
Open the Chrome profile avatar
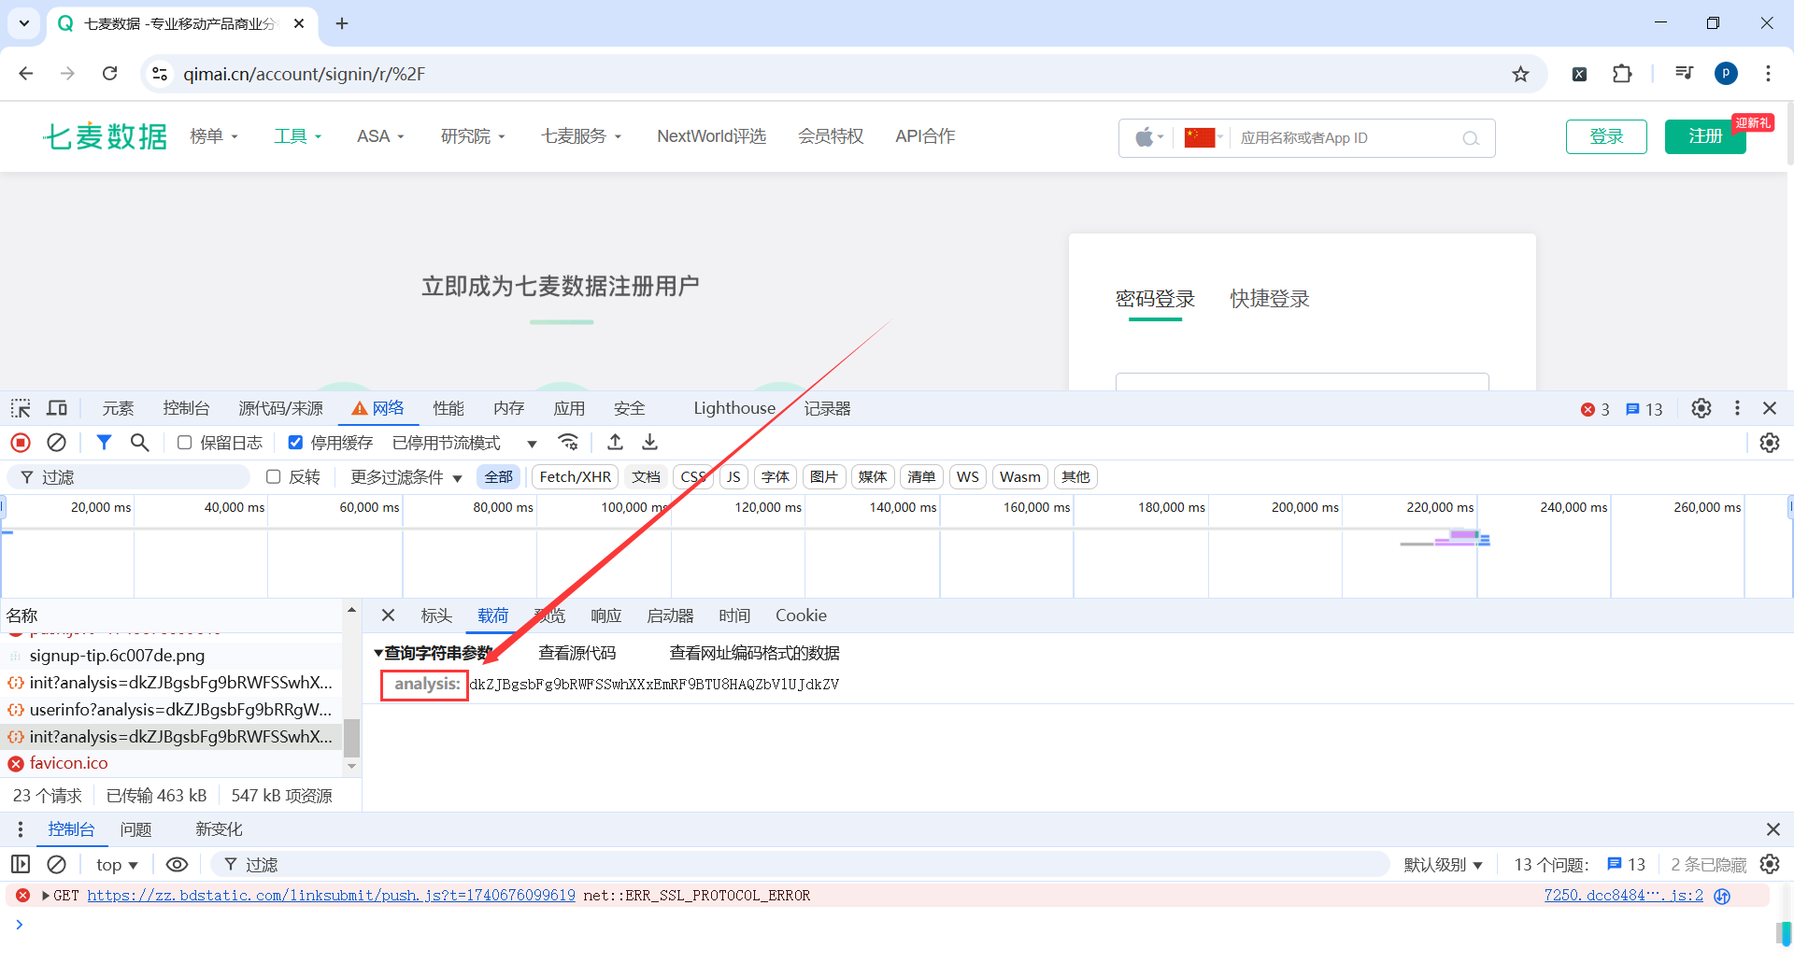[1726, 74]
